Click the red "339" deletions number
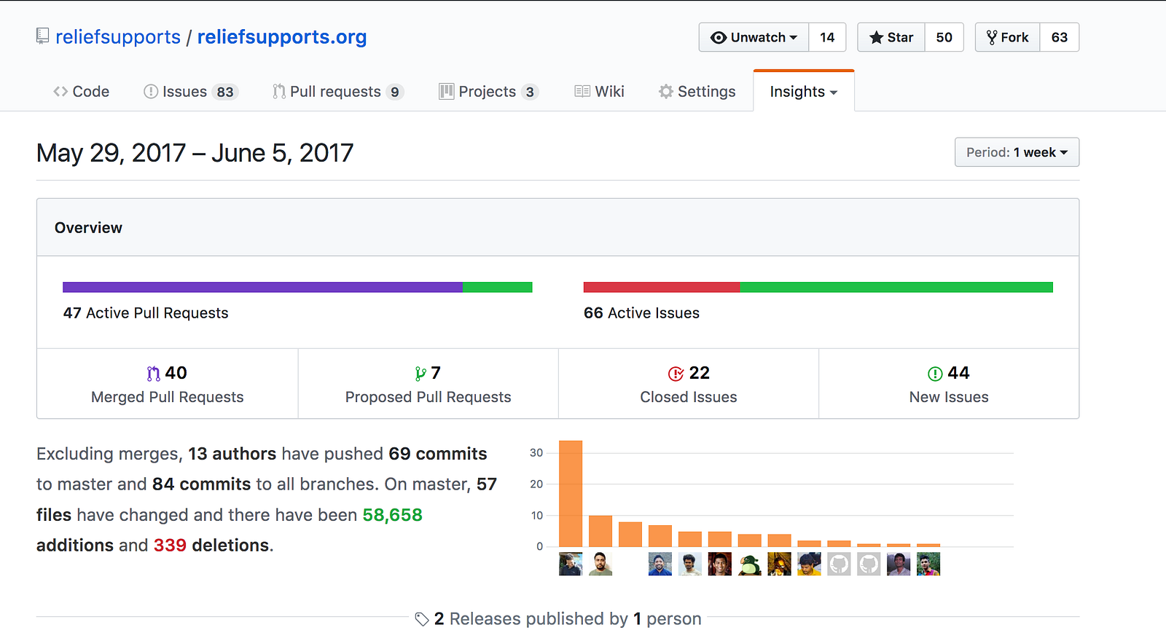Image resolution: width=1166 pixels, height=633 pixels. 170,546
